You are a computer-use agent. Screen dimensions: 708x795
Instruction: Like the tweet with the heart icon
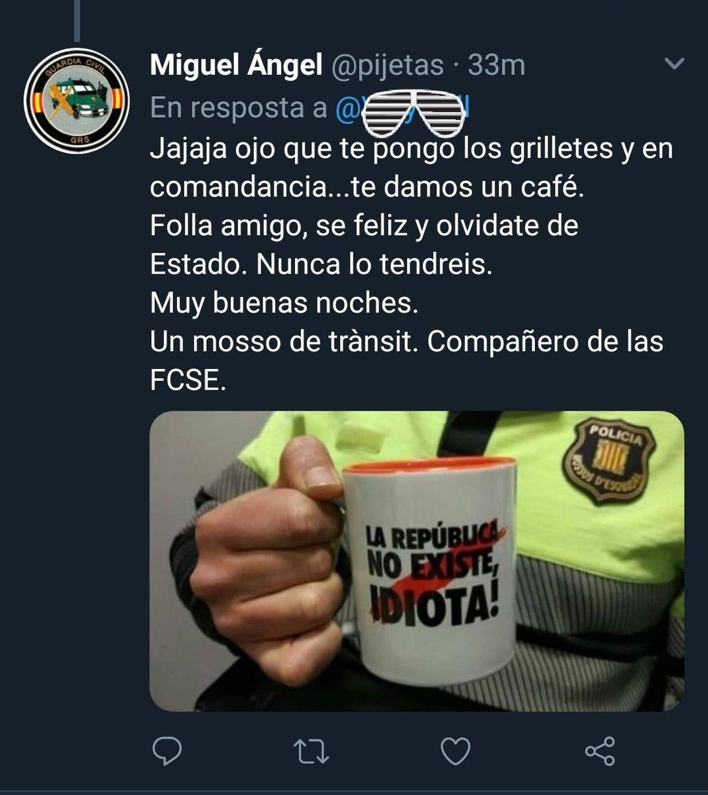pyautogui.click(x=455, y=751)
